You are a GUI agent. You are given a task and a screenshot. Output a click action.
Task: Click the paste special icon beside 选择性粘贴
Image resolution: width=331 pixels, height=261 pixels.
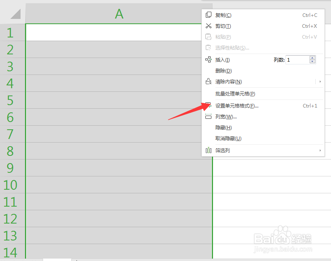[x=208, y=48]
